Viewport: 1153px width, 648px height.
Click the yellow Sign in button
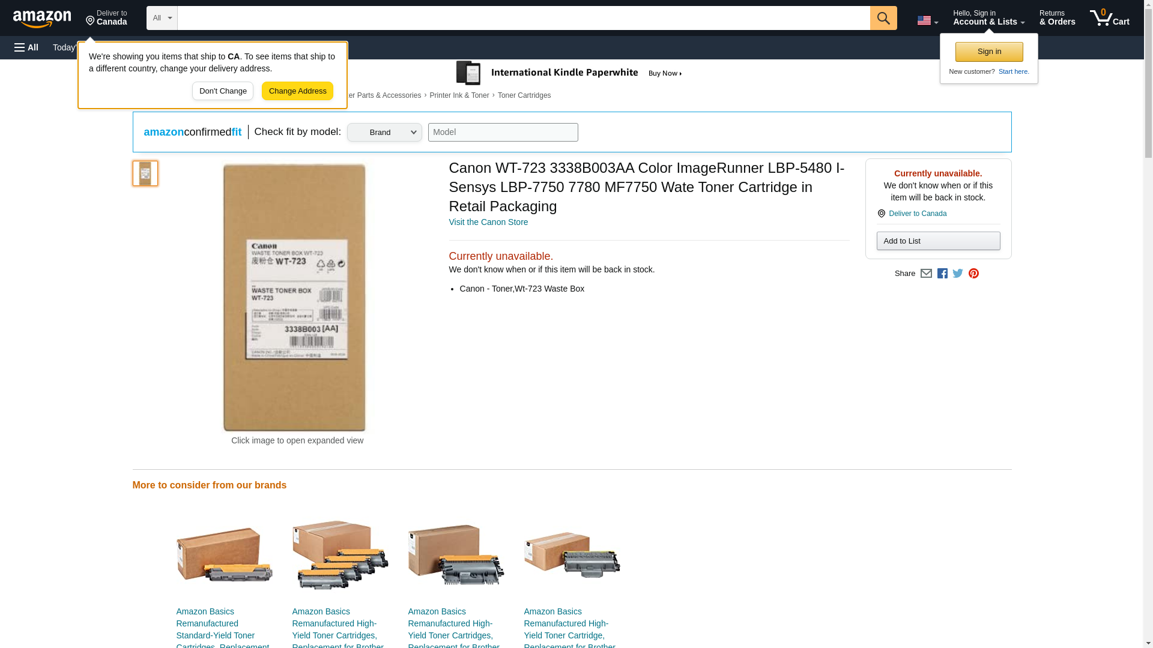(989, 52)
